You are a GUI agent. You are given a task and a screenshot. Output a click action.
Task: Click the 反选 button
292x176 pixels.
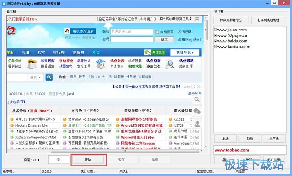[250, 139]
